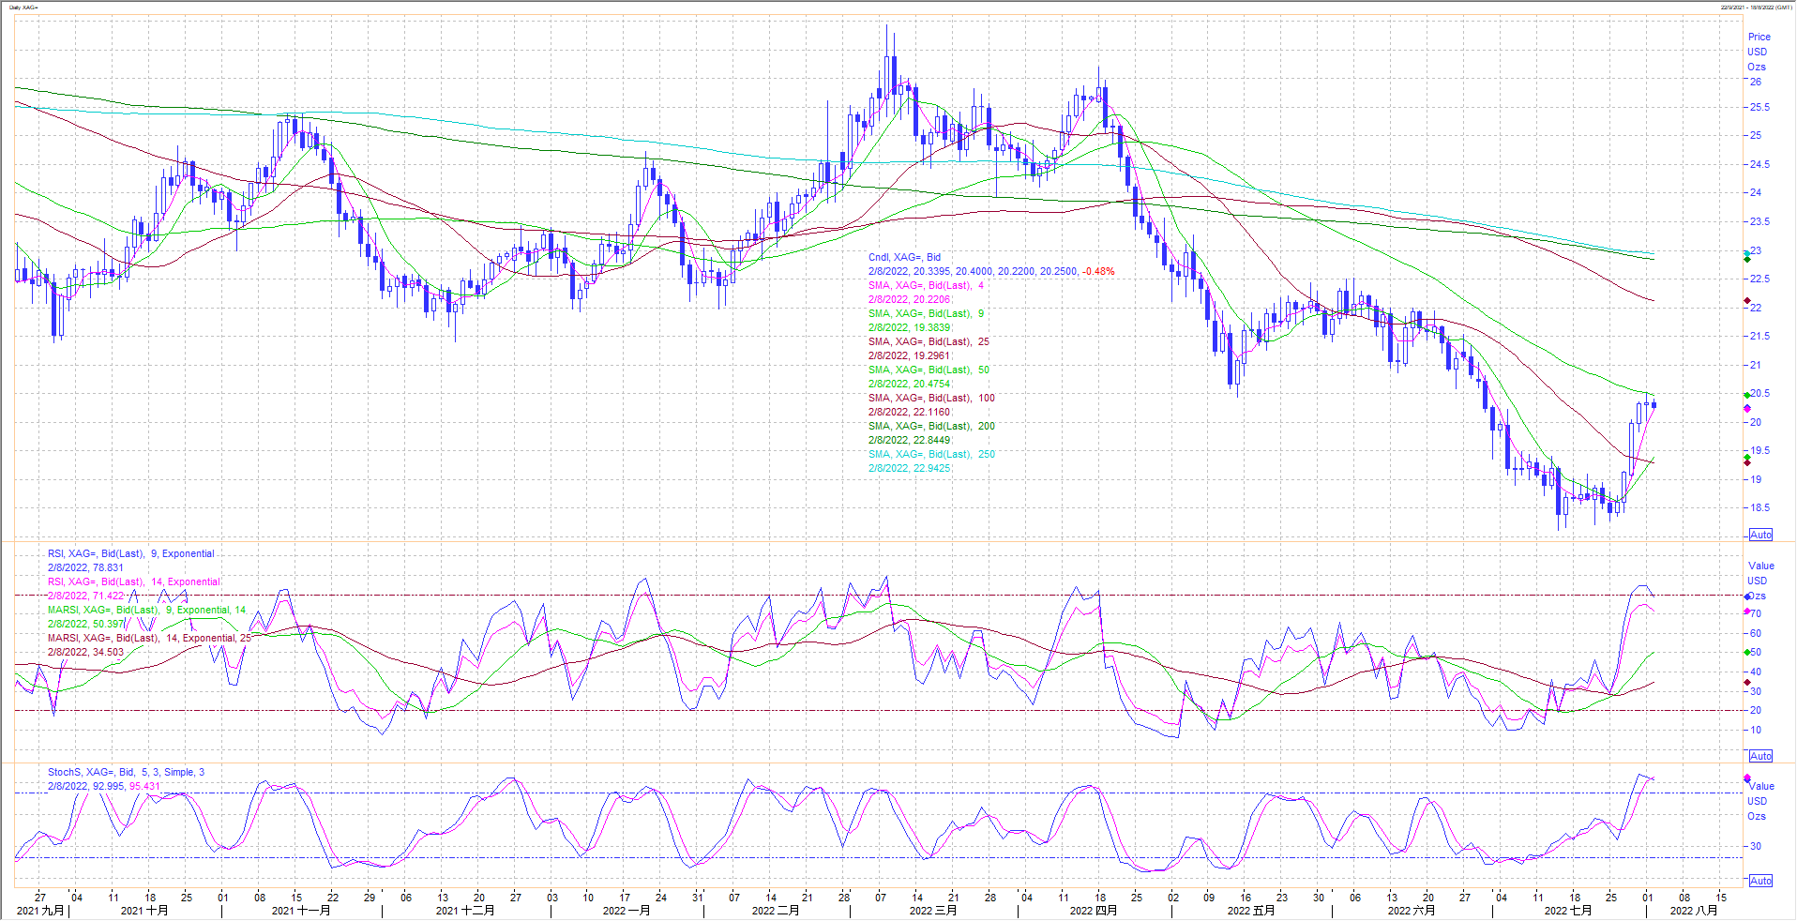Click the Auto button on the stochastic panel
This screenshot has width=1797, height=921.
(x=1760, y=881)
